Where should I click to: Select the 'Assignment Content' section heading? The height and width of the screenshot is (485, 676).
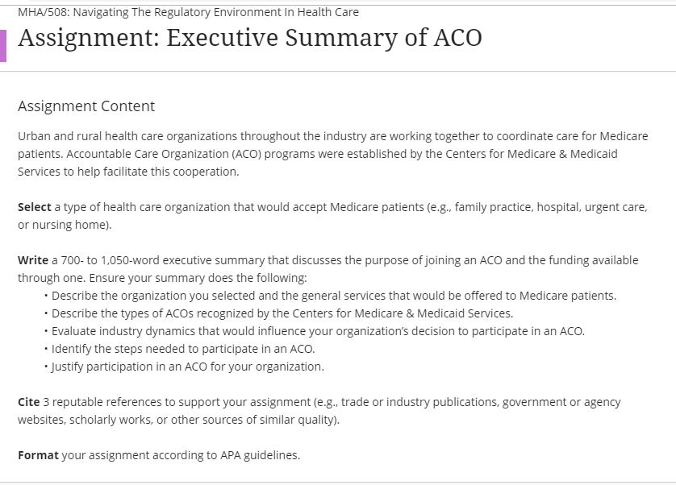pyautogui.click(x=86, y=106)
